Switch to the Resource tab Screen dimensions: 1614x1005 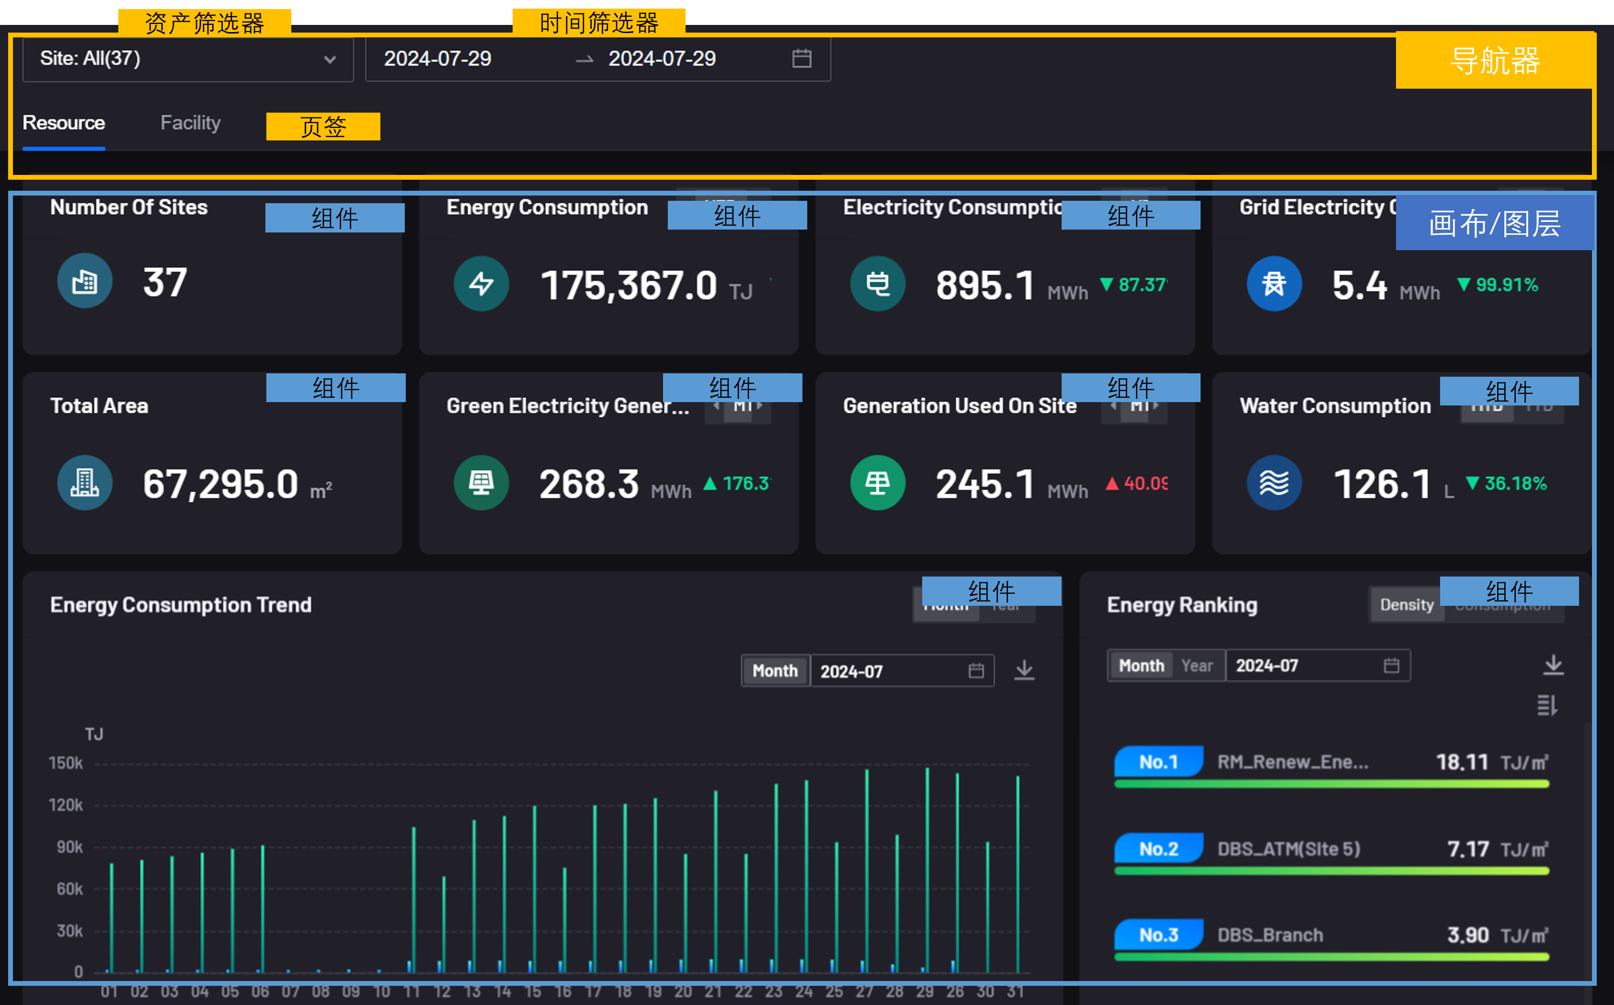pos(64,123)
